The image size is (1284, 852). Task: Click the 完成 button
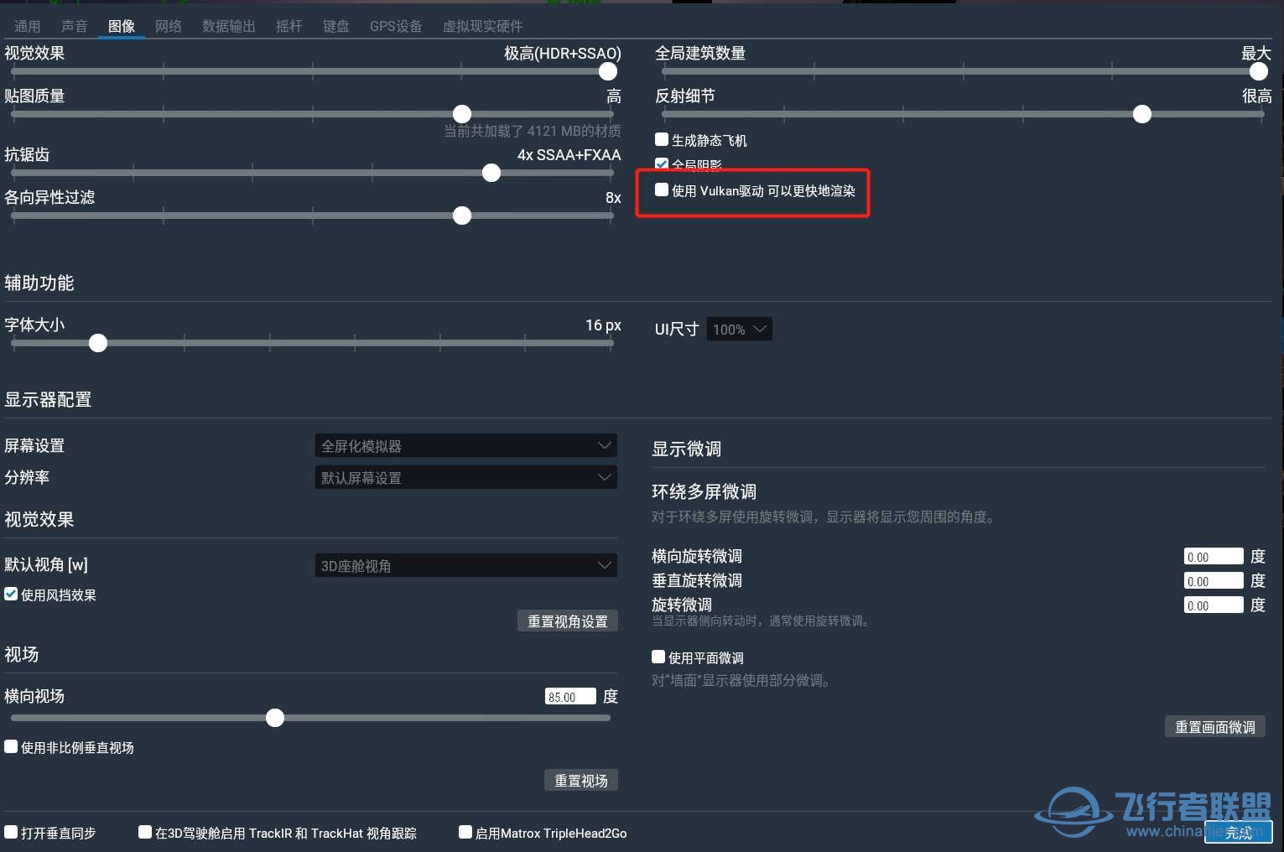pyautogui.click(x=1239, y=832)
